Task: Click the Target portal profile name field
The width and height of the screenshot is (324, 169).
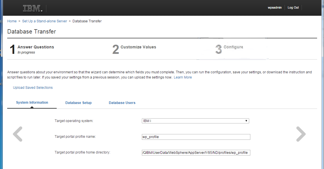Action: (196, 137)
